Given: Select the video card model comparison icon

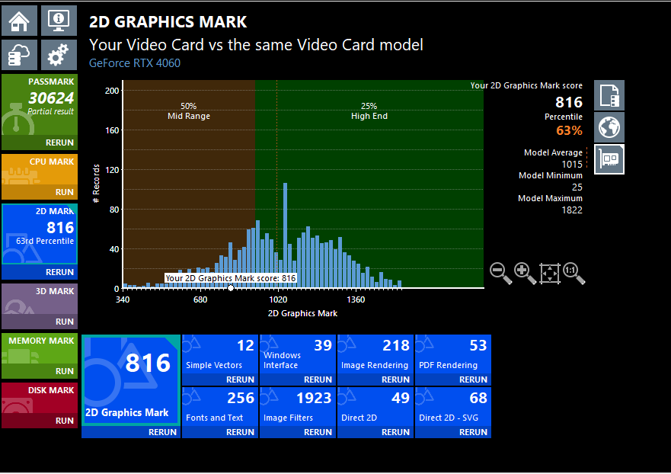Looking at the screenshot, I should pos(609,159).
